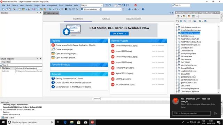Open recent project TestesRDW.groupproj

click(x=125, y=68)
